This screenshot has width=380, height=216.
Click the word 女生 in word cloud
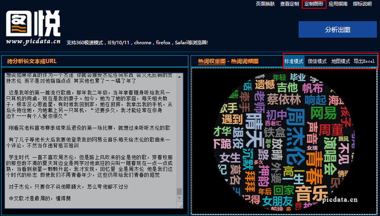[230, 158]
